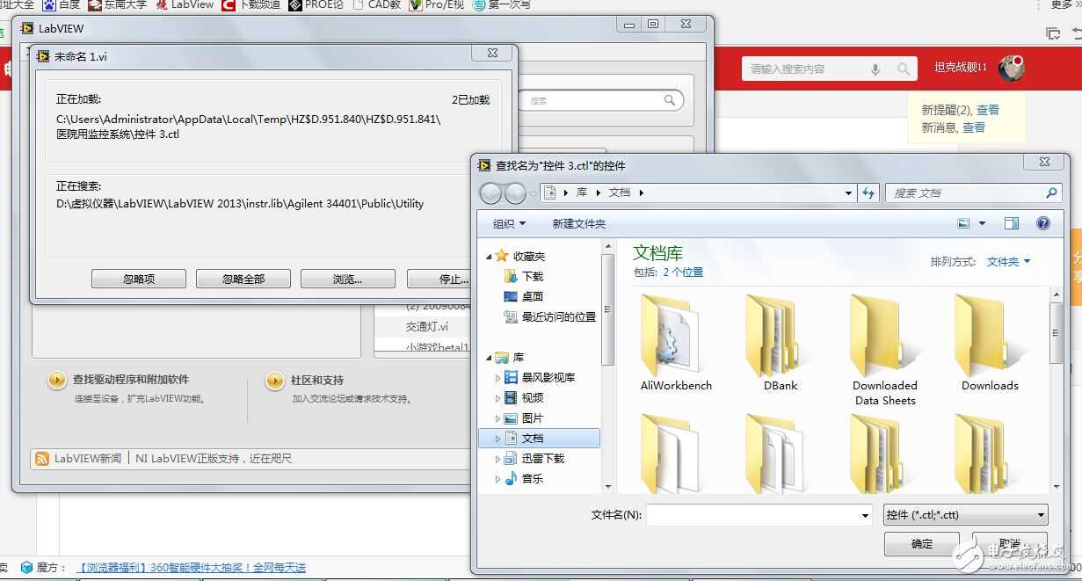This screenshot has width=1082, height=581.
Task: Open the 控件 (*.ctl;*.ctt) file type dropdown
Action: 965,515
